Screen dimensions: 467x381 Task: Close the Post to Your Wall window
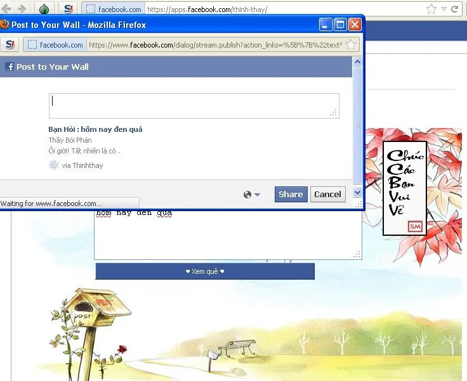355,25
